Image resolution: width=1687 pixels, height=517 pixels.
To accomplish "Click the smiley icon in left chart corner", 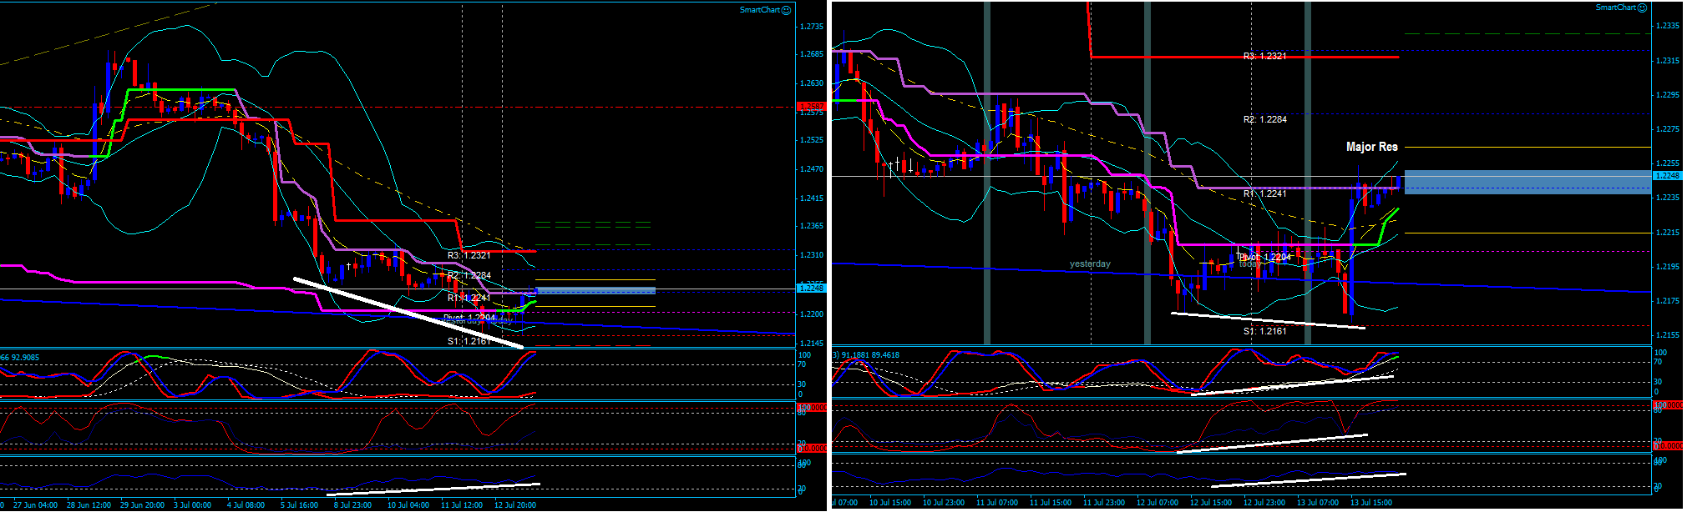I will tap(787, 10).
